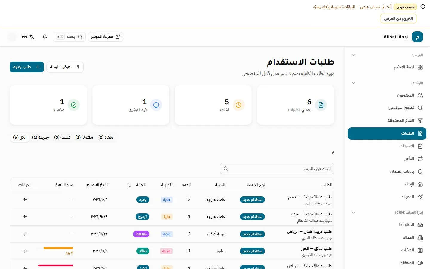Click the user avatar in header
Viewport: 430px width, 269px height.
click(12, 37)
